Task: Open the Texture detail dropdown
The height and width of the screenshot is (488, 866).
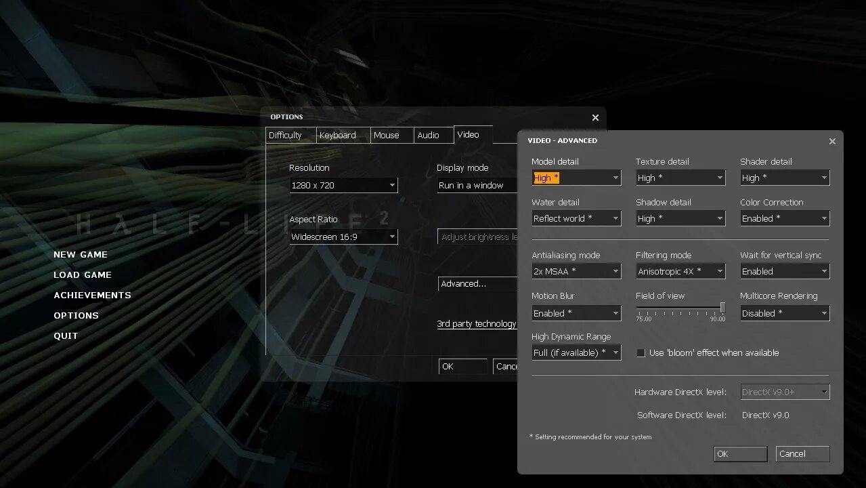Action: (680, 178)
